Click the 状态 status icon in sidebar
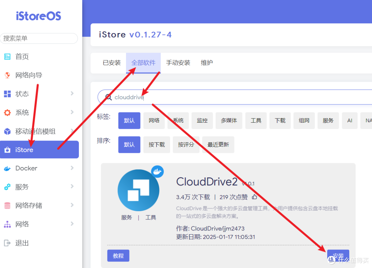This screenshot has height=268, width=372. [8, 93]
